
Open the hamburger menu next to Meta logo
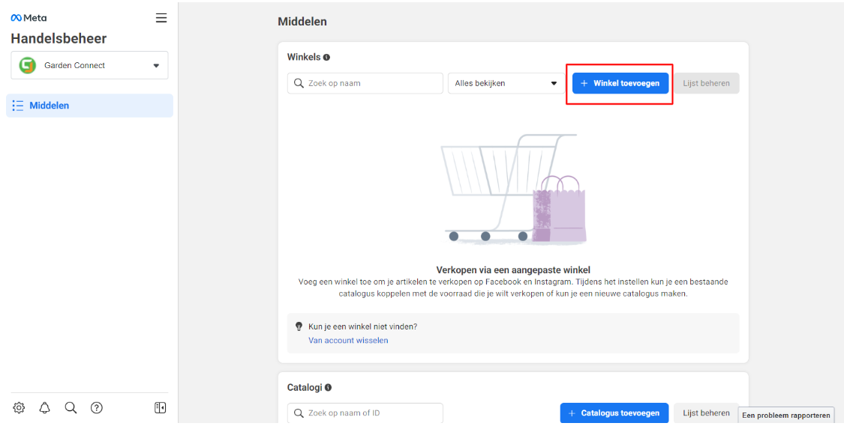click(x=161, y=17)
